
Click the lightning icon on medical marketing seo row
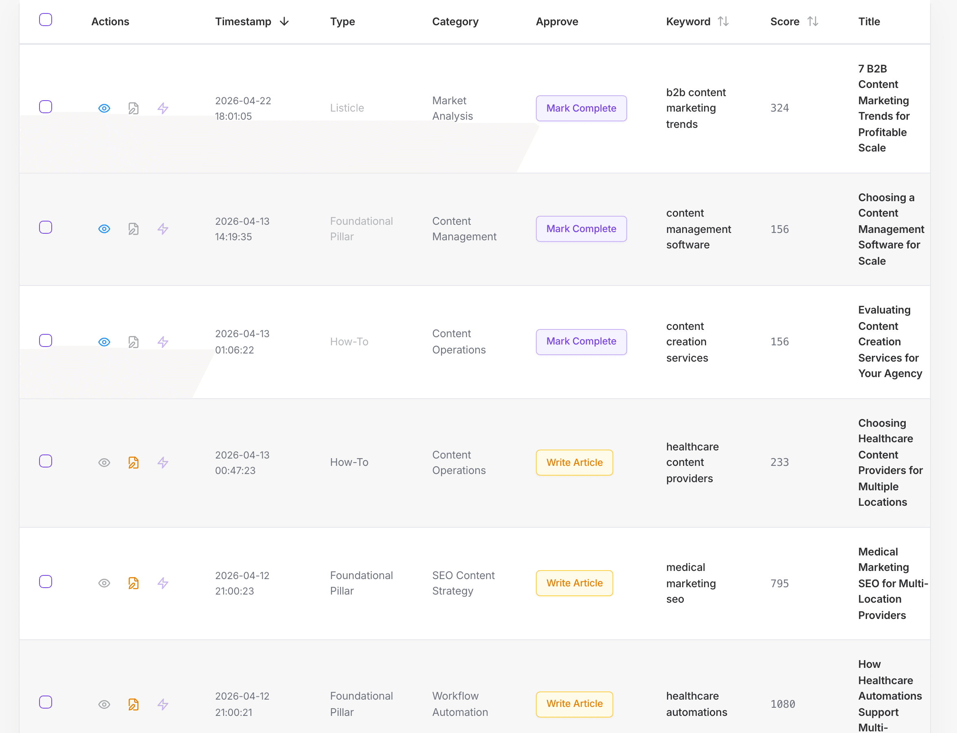pyautogui.click(x=163, y=583)
